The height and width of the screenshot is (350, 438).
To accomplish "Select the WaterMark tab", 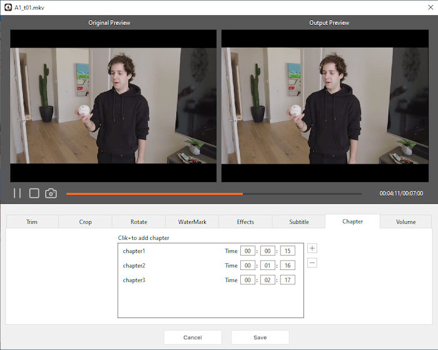I will (192, 222).
